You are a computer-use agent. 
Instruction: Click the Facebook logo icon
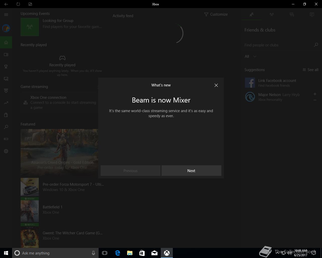[x=250, y=83]
